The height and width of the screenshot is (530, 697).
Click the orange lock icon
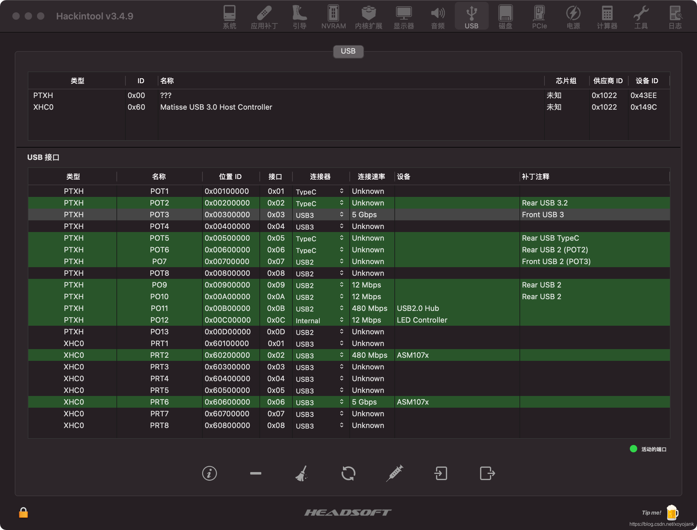23,513
